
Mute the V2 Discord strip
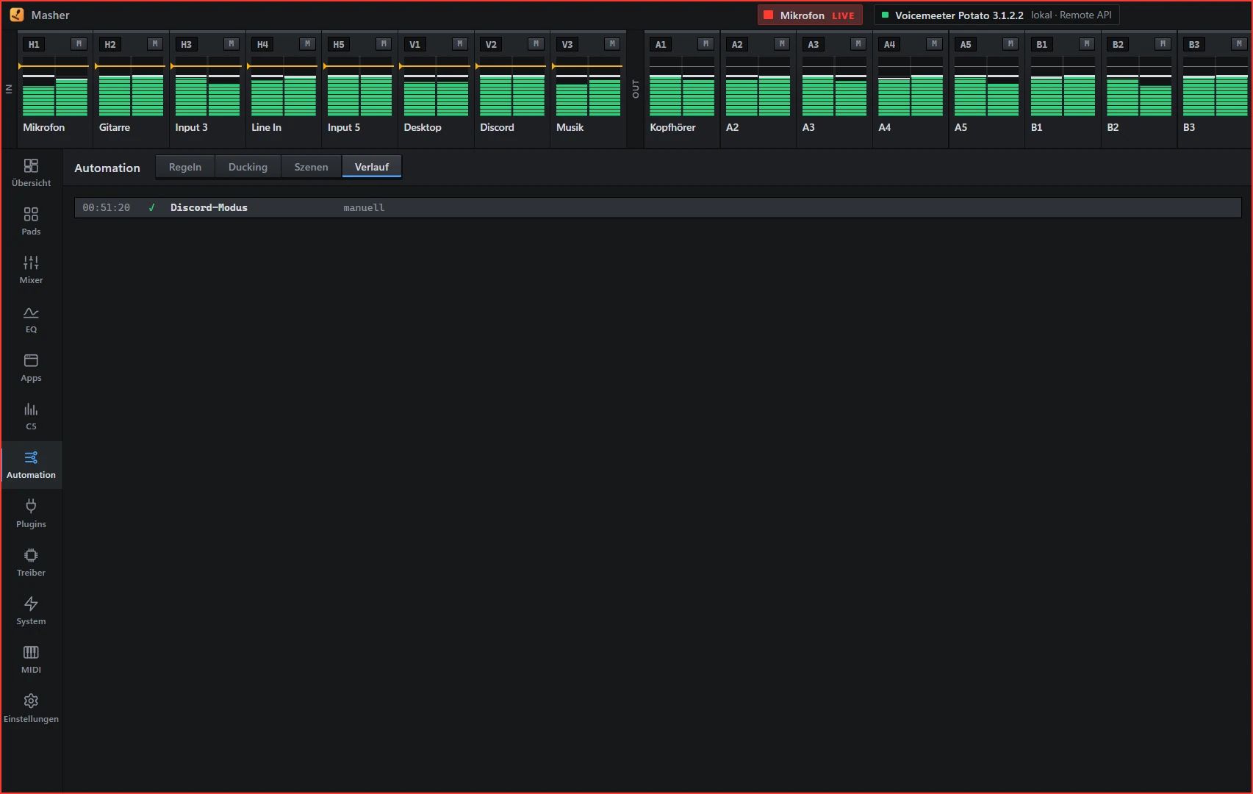pos(536,44)
